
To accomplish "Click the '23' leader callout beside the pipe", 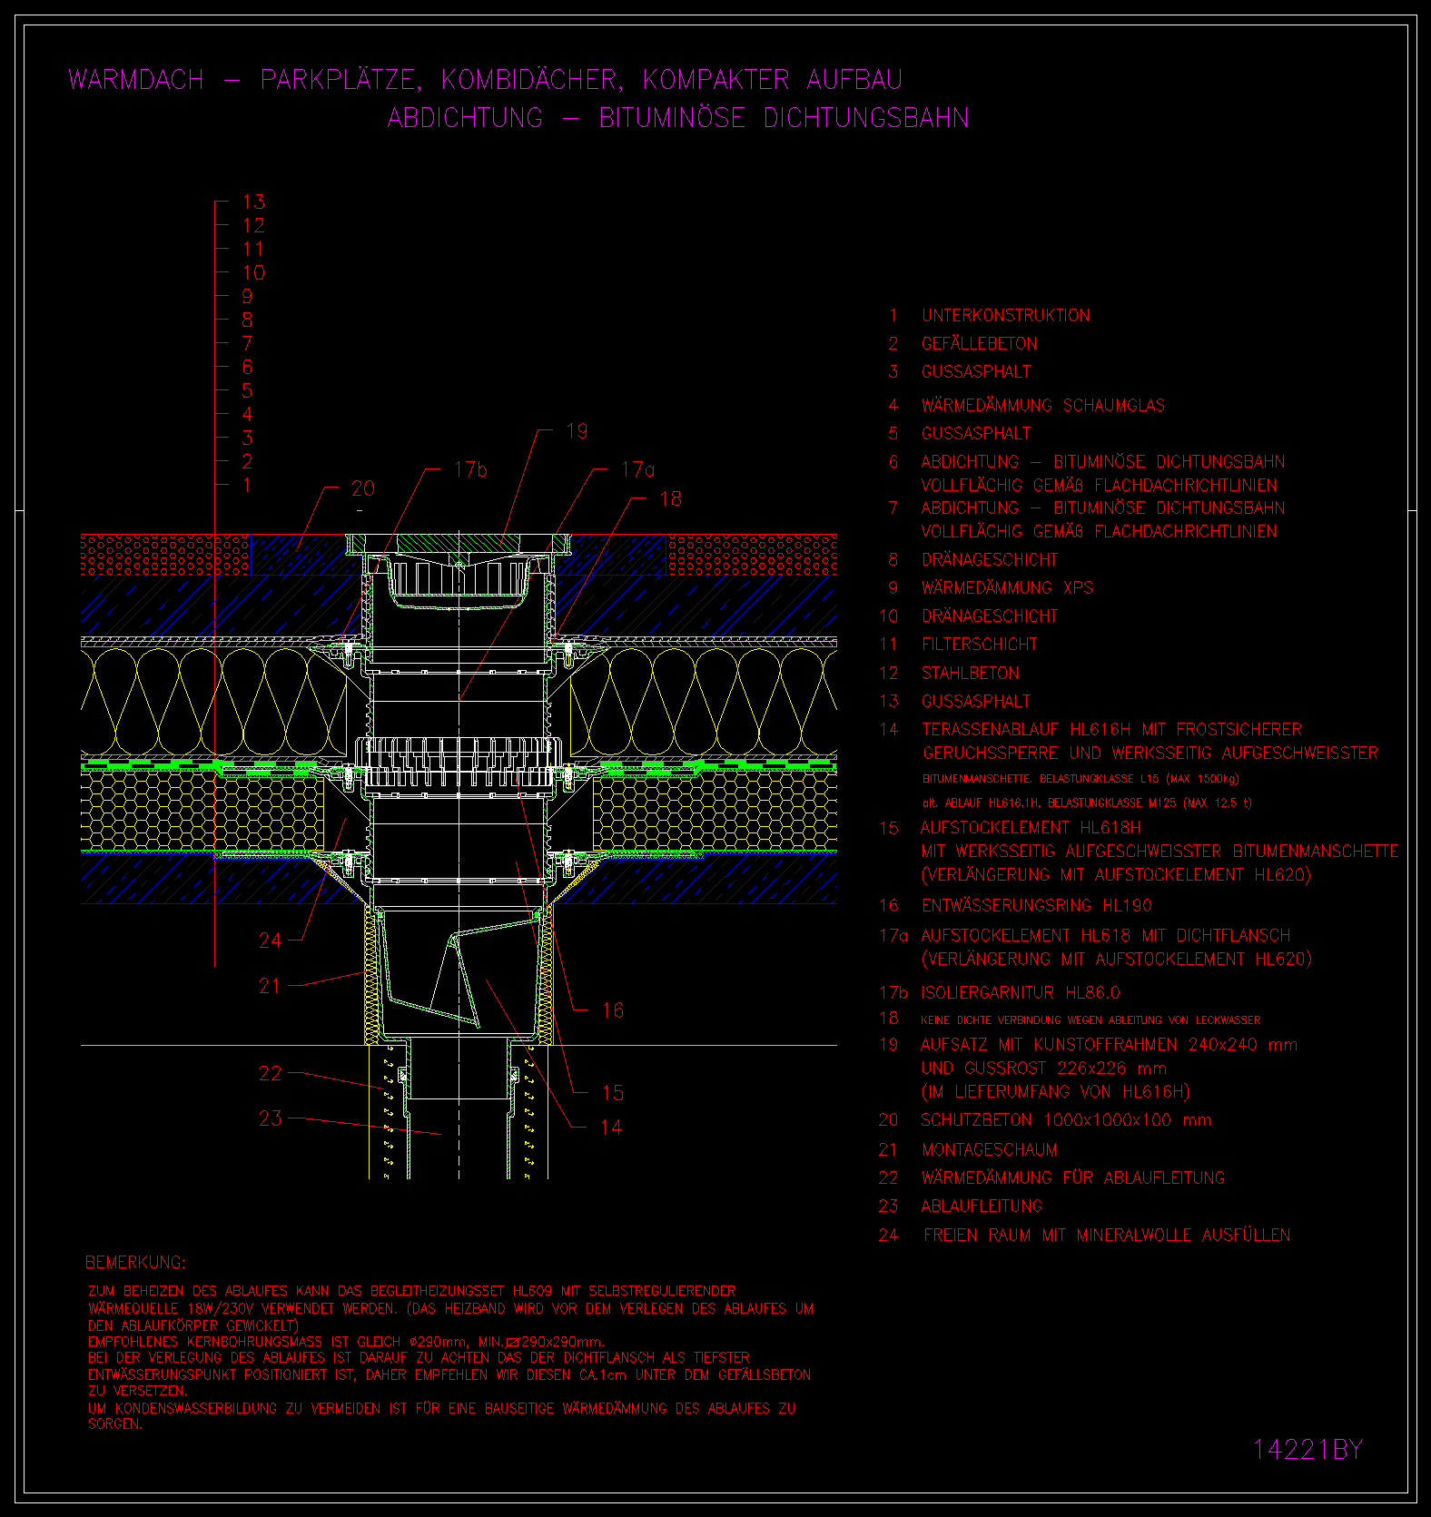I will pyautogui.click(x=271, y=1118).
